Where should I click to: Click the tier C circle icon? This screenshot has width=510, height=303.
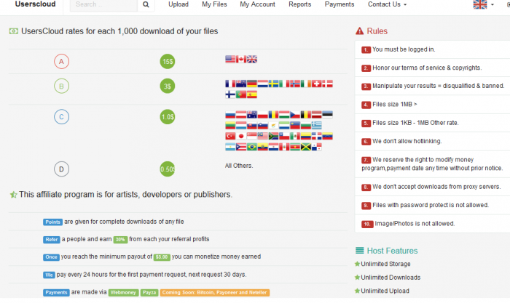61,117
